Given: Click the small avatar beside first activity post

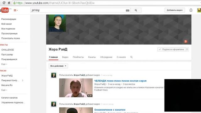Looking at the screenshot, I should click(x=54, y=75).
